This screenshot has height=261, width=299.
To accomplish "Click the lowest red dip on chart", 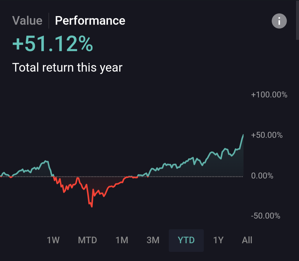I will pyautogui.click(x=92, y=206).
